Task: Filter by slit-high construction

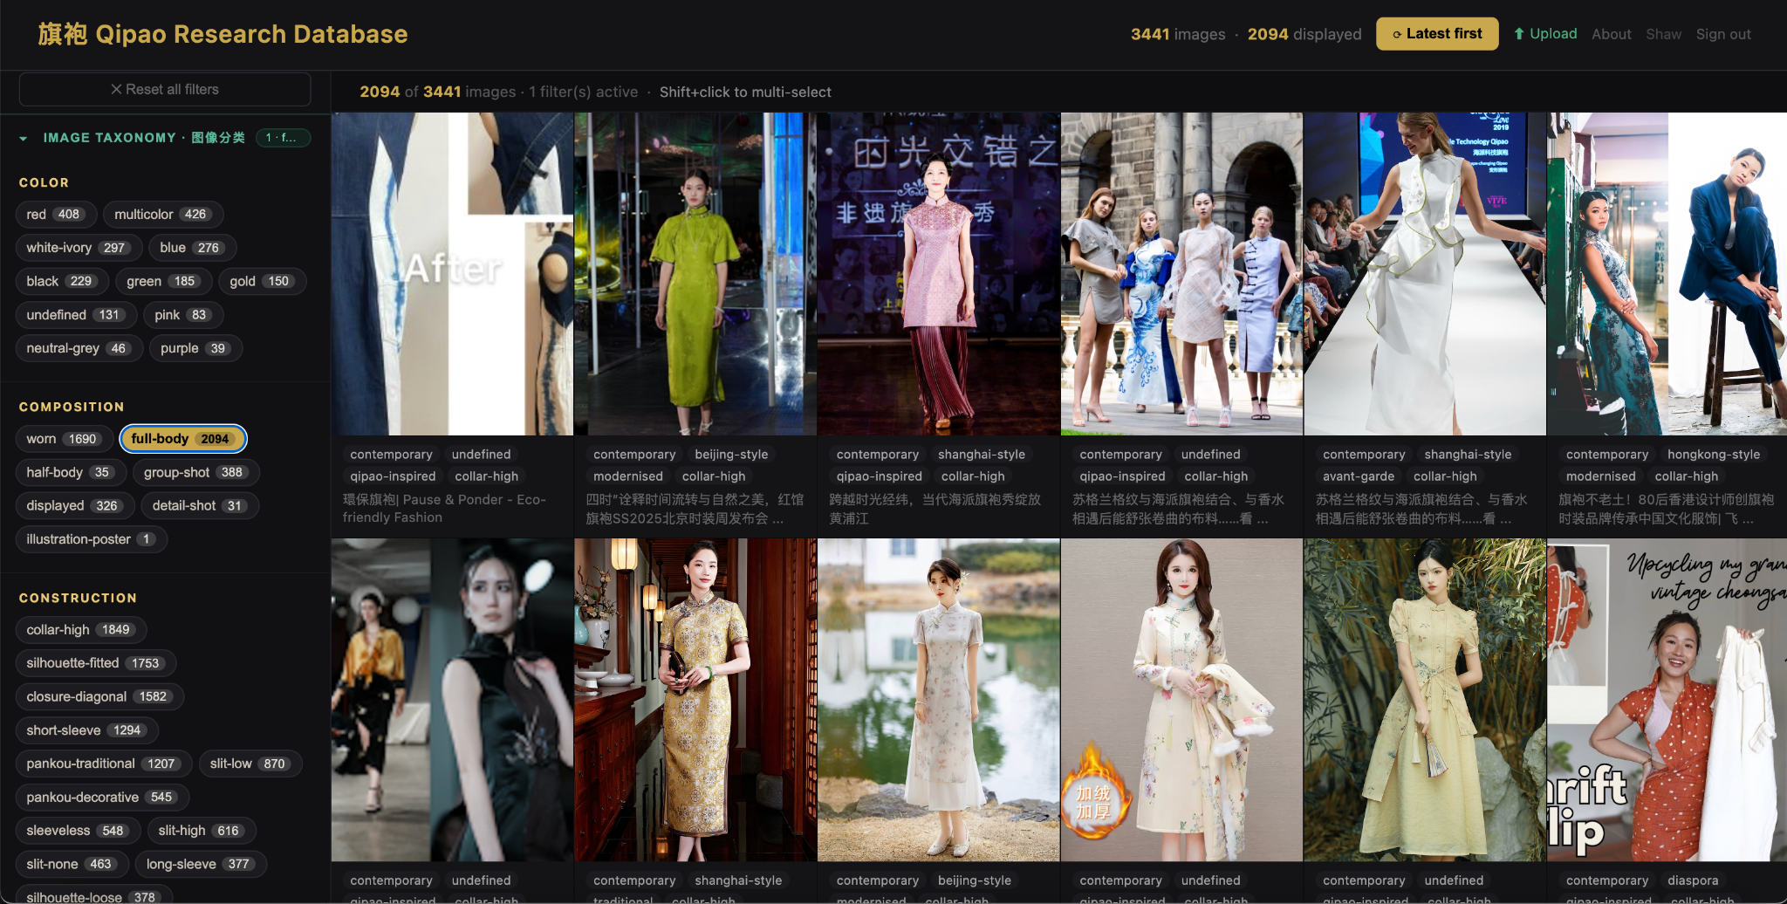Action: (x=202, y=831)
